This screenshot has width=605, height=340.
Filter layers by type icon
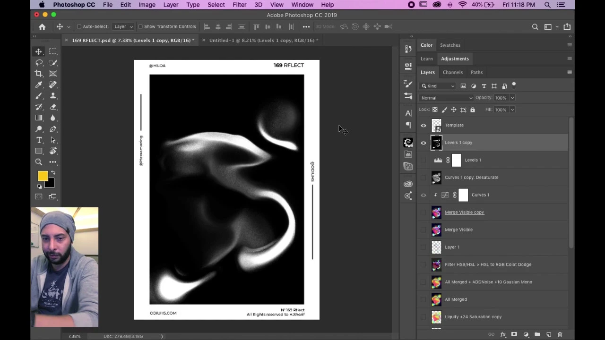(x=484, y=86)
